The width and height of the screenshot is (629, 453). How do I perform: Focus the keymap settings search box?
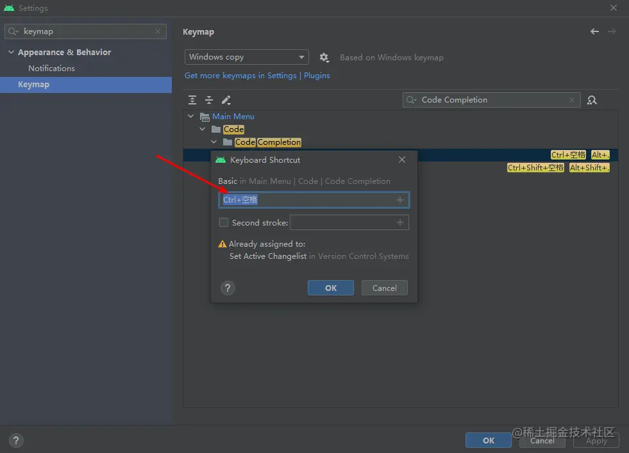click(85, 31)
